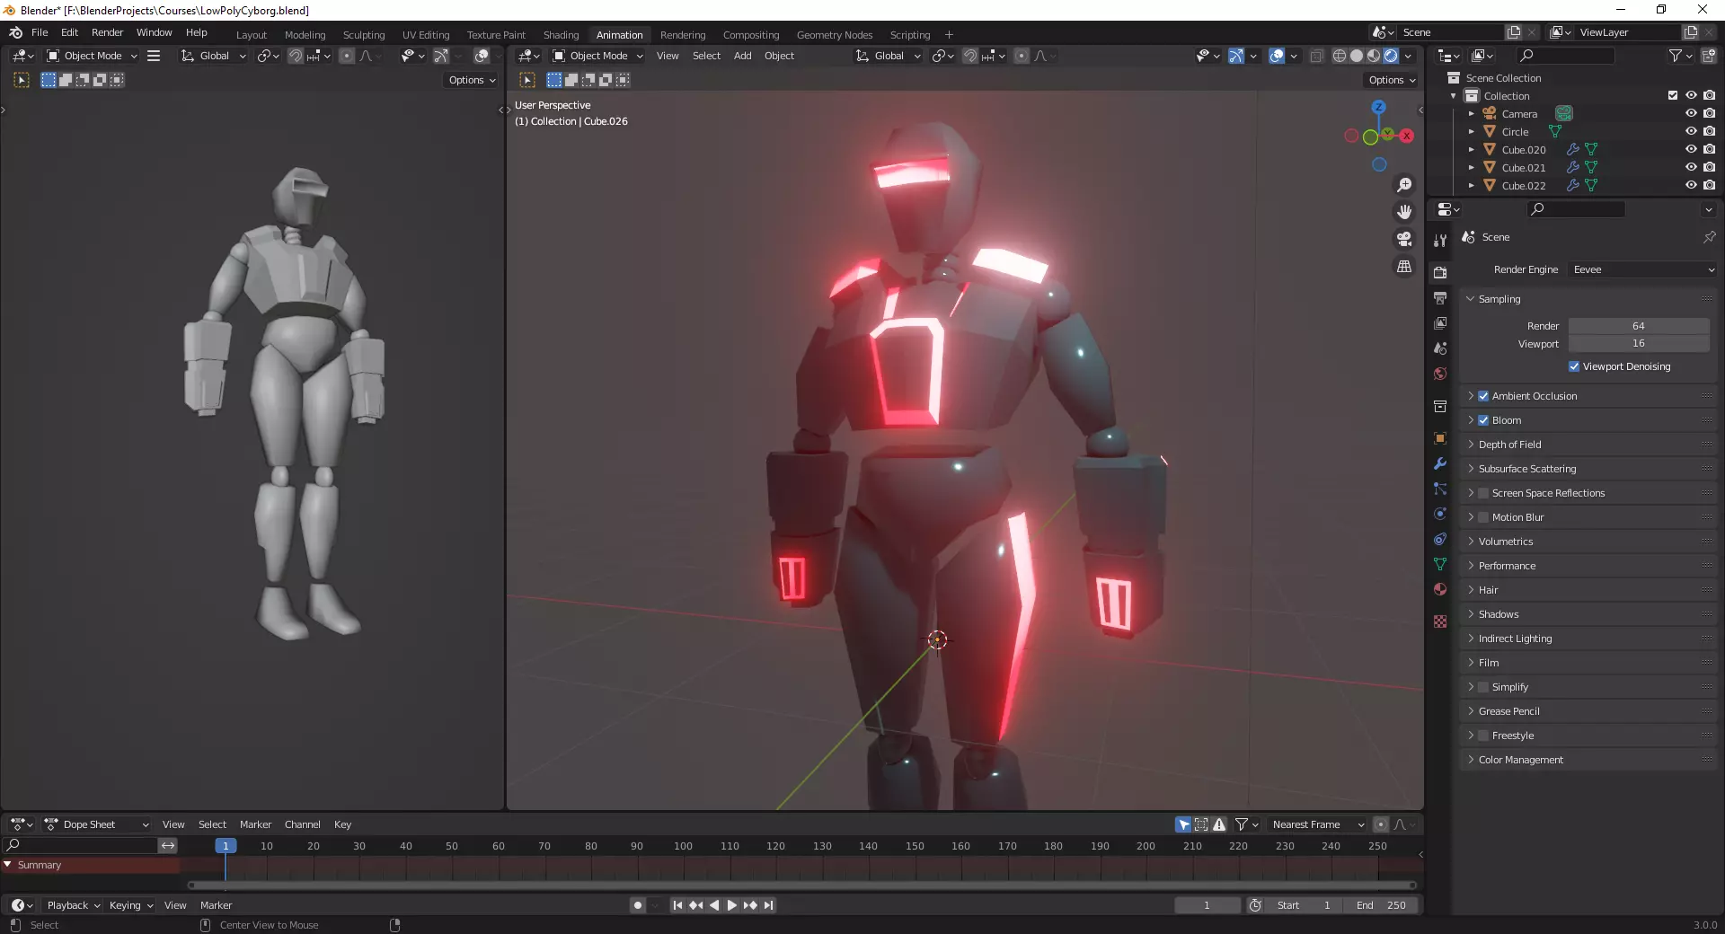
Task: Open the Dope Sheet mode dropdown
Action: pos(97,824)
